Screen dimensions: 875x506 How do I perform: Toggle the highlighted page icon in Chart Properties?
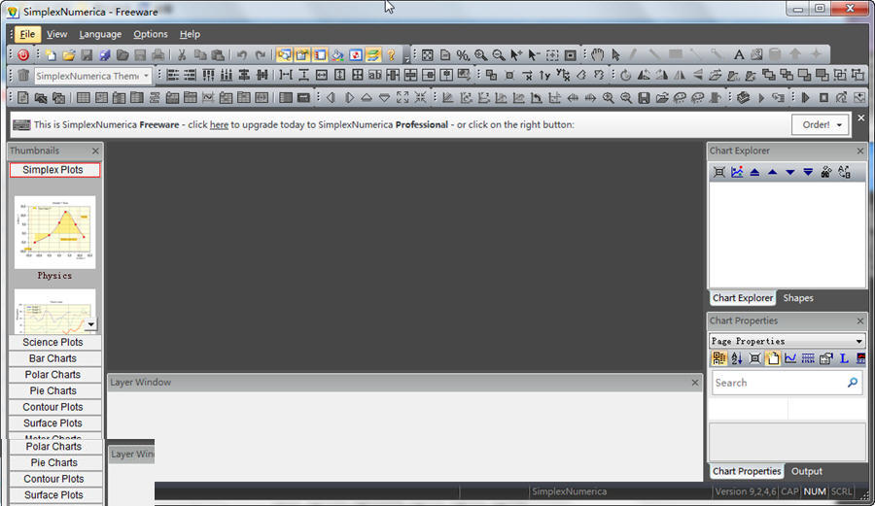[x=772, y=358]
